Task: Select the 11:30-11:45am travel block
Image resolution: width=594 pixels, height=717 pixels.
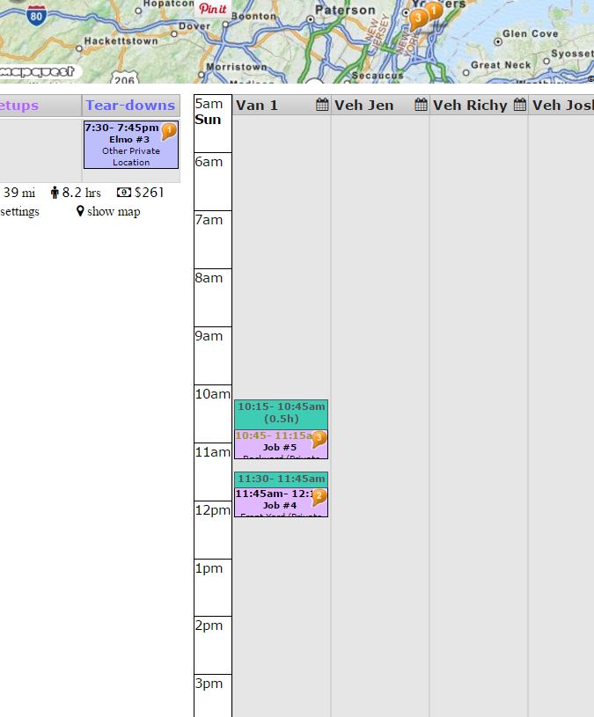Action: tap(281, 479)
